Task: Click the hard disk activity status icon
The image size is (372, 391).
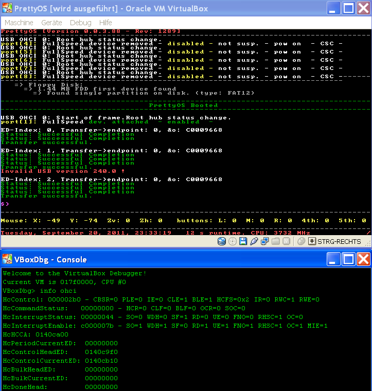Action: point(222,241)
